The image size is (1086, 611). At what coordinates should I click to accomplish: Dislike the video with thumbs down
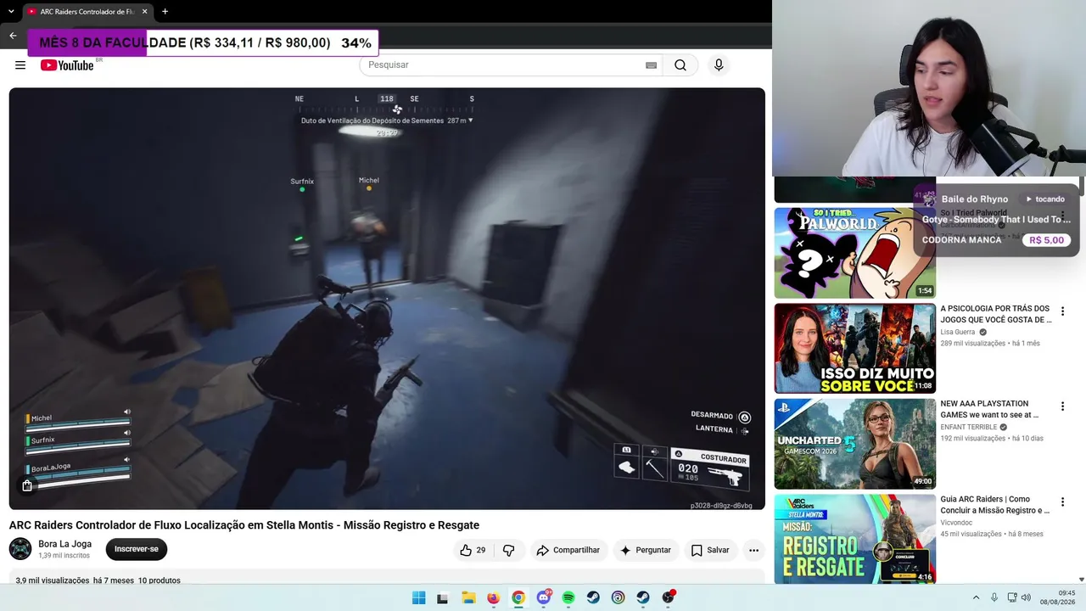pos(509,550)
